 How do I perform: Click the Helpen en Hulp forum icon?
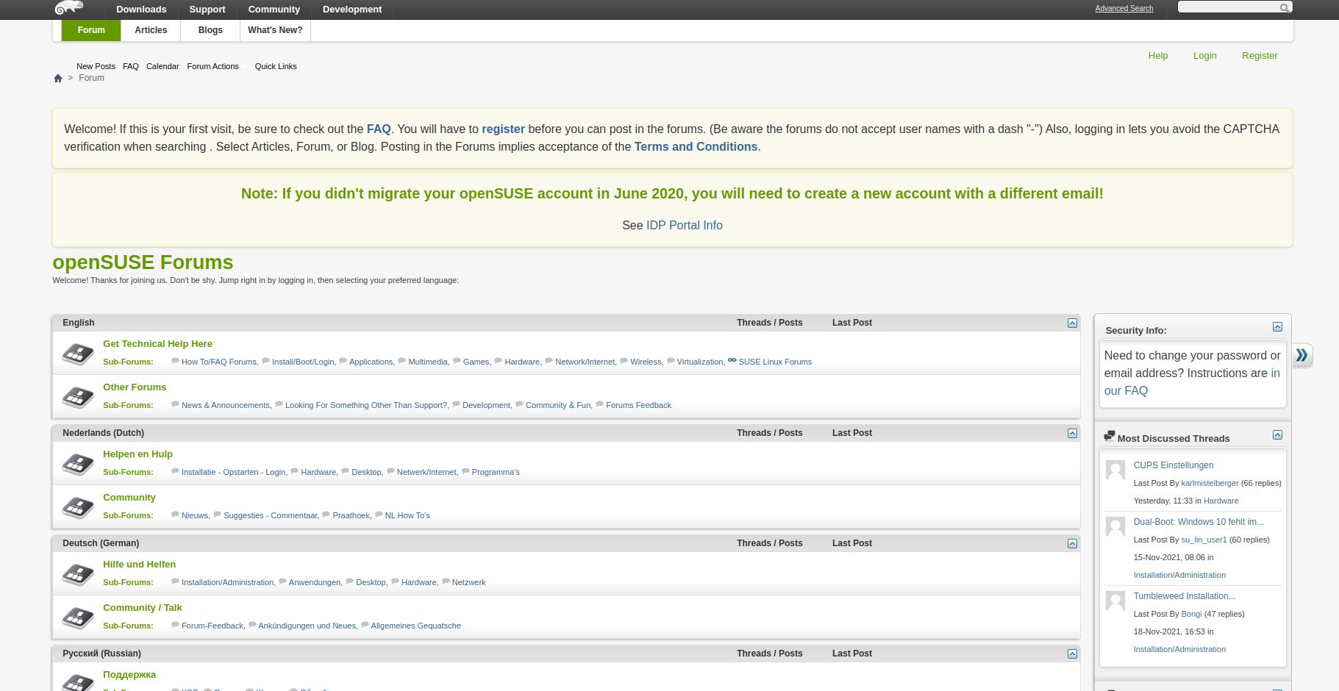[x=77, y=463]
